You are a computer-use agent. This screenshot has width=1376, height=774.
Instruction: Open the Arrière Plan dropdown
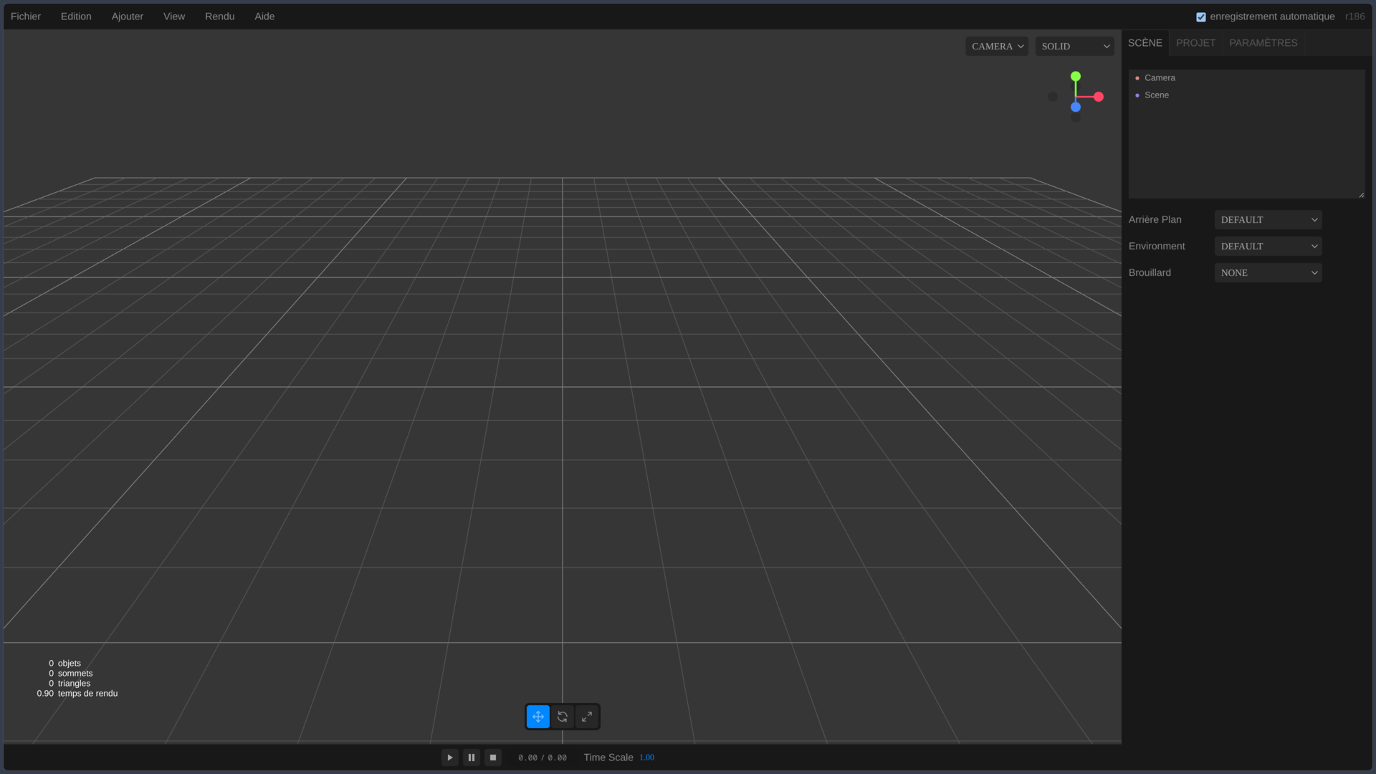[x=1268, y=220]
